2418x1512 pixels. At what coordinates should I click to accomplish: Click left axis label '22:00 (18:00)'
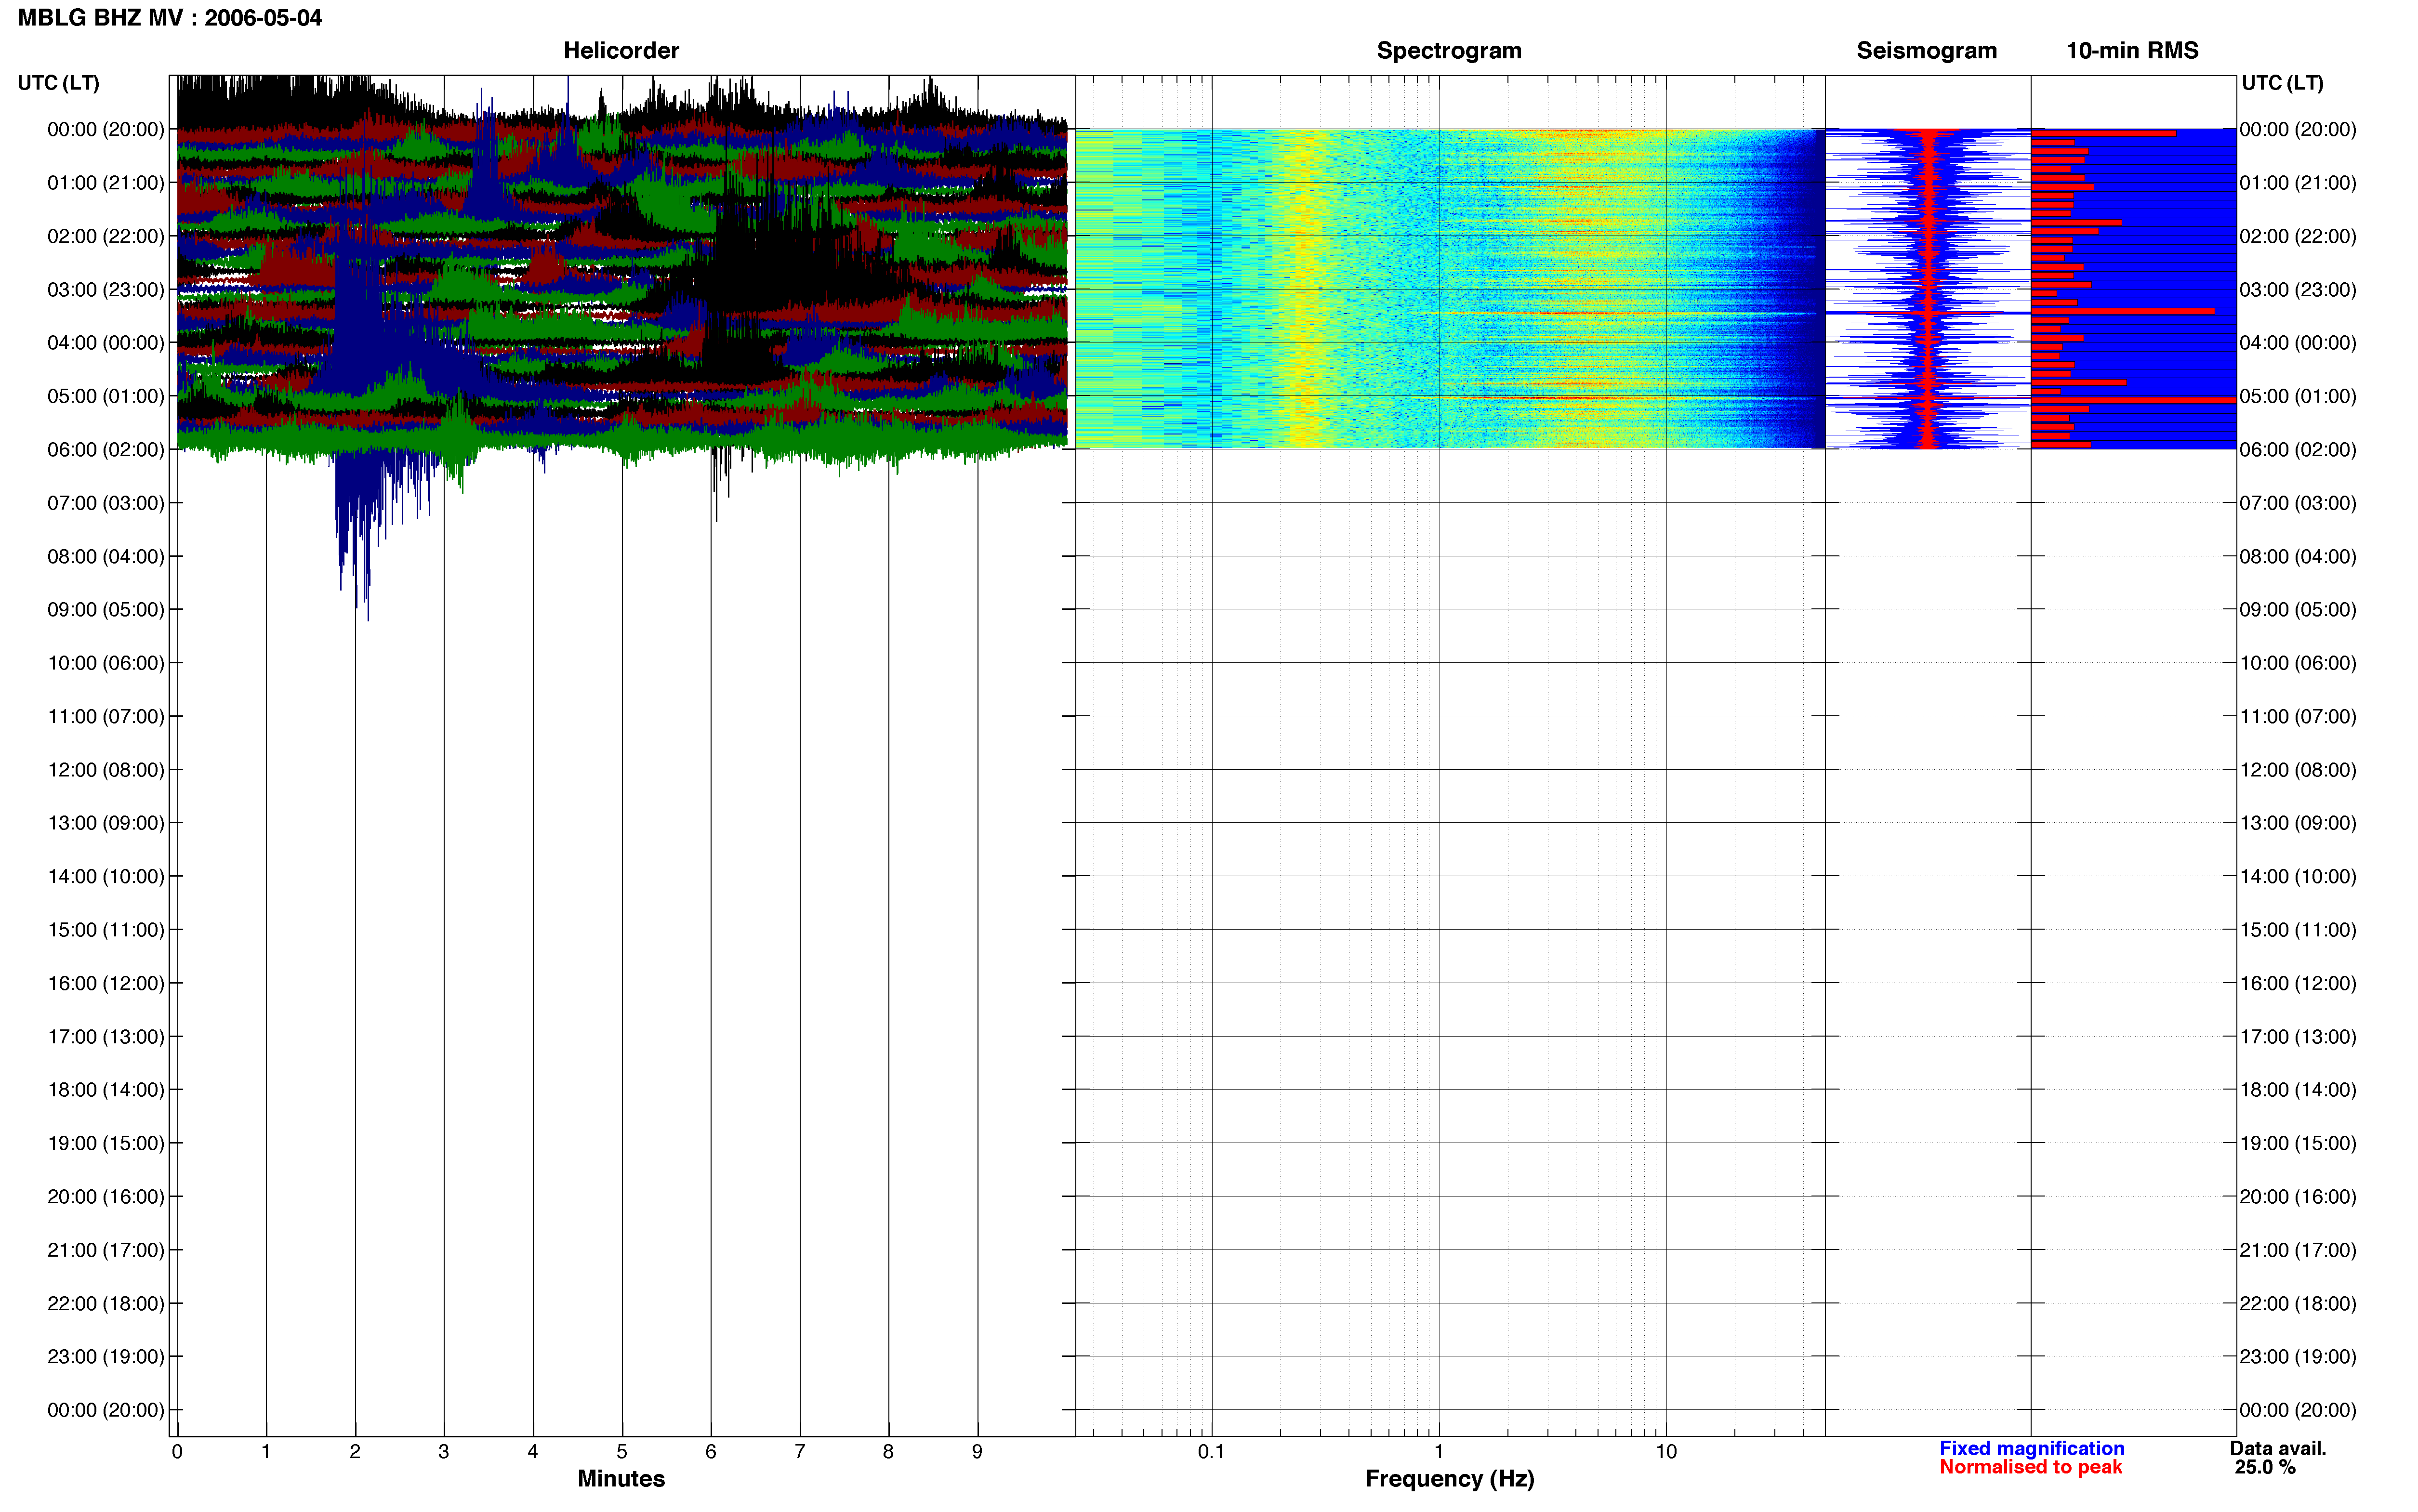coord(106,1304)
